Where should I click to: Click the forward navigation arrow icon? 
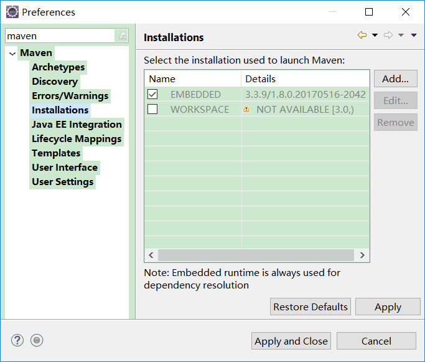coord(388,36)
